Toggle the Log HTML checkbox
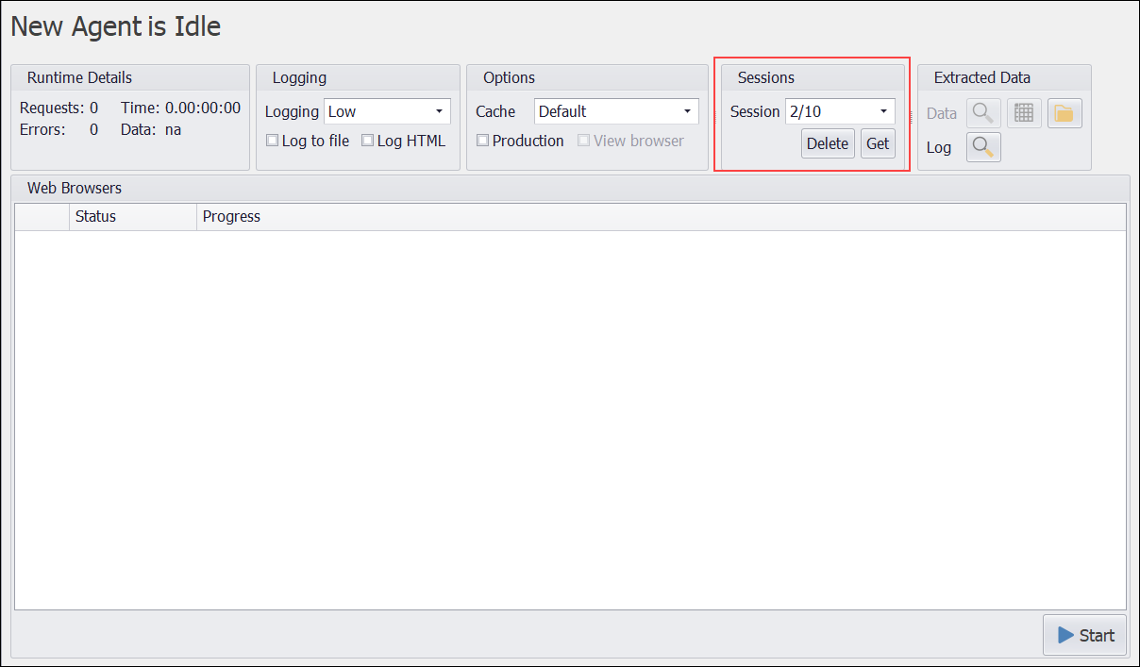The image size is (1140, 667). 368,141
